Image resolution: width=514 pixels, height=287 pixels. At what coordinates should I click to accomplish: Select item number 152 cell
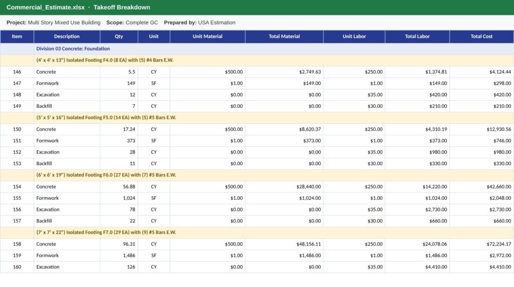point(17,152)
